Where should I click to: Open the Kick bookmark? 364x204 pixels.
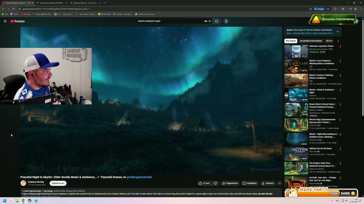(x=5, y=14)
